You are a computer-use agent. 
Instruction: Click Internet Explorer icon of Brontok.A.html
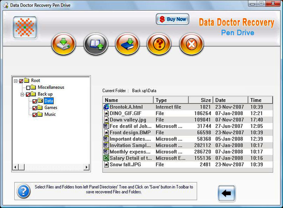[106, 107]
